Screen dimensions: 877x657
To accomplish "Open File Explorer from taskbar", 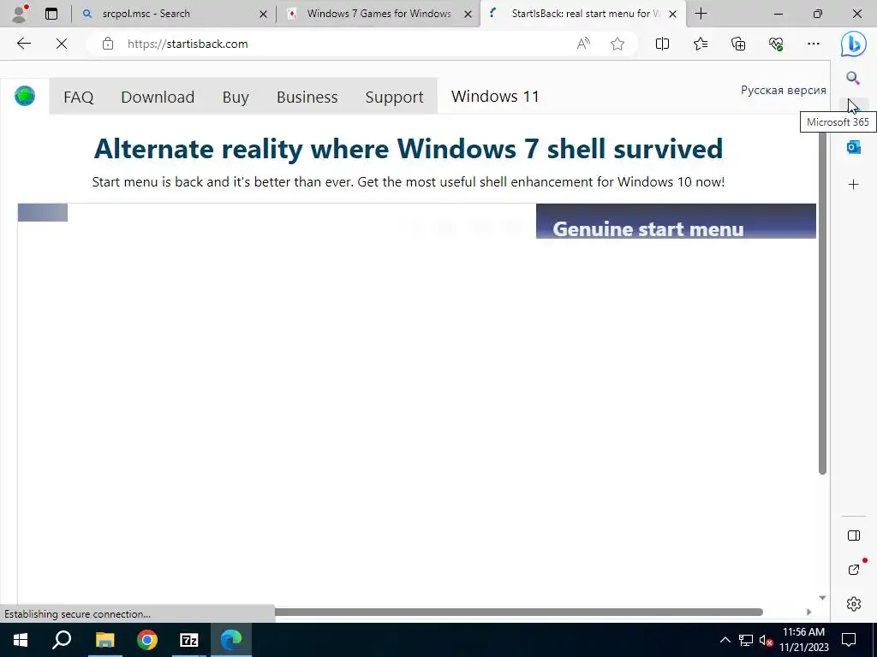I will coord(104,640).
